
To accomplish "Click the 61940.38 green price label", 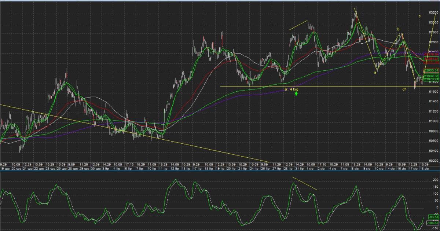I will coord(432,76).
